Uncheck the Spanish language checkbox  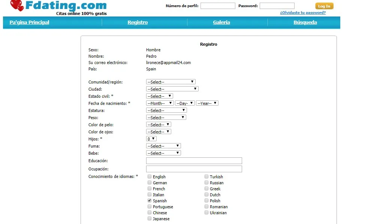pyautogui.click(x=150, y=200)
